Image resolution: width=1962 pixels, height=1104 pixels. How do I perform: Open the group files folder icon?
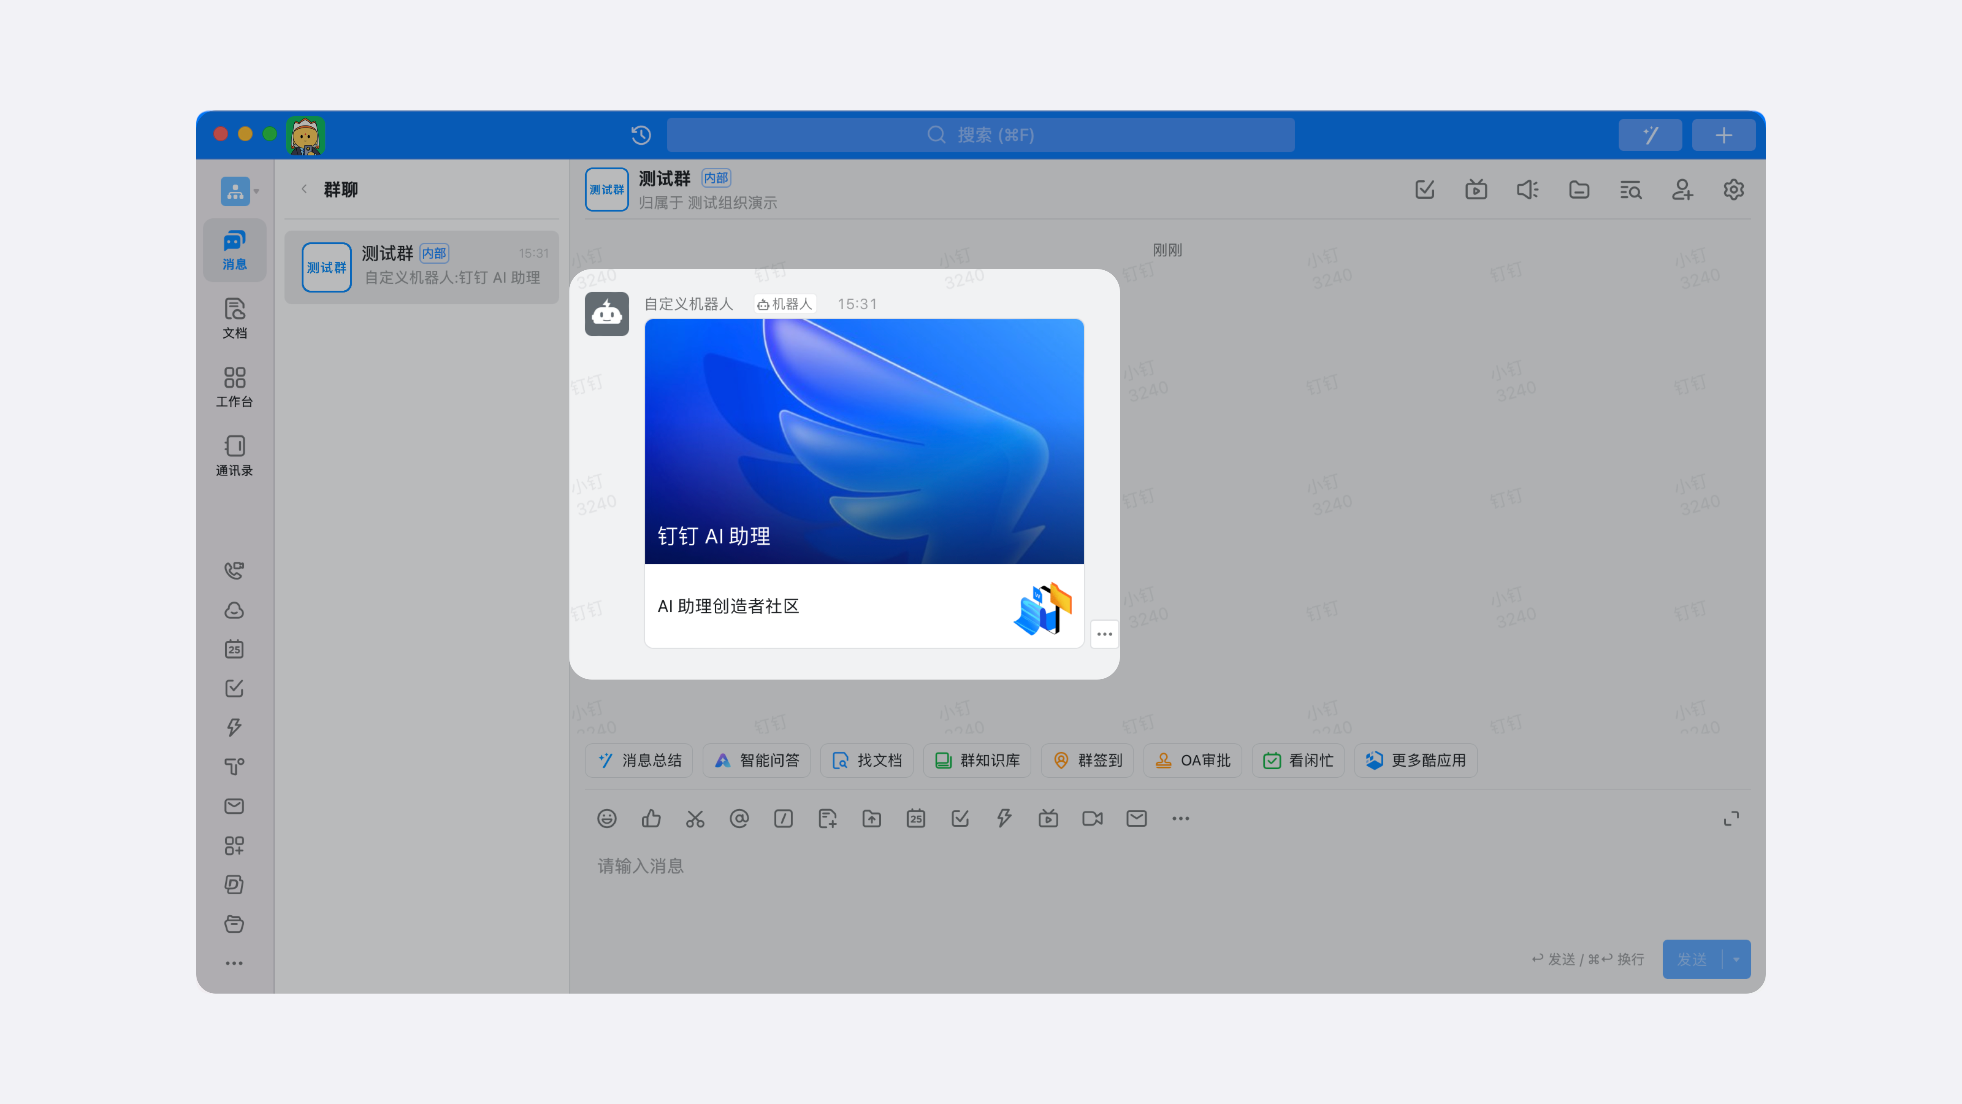pyautogui.click(x=1579, y=190)
